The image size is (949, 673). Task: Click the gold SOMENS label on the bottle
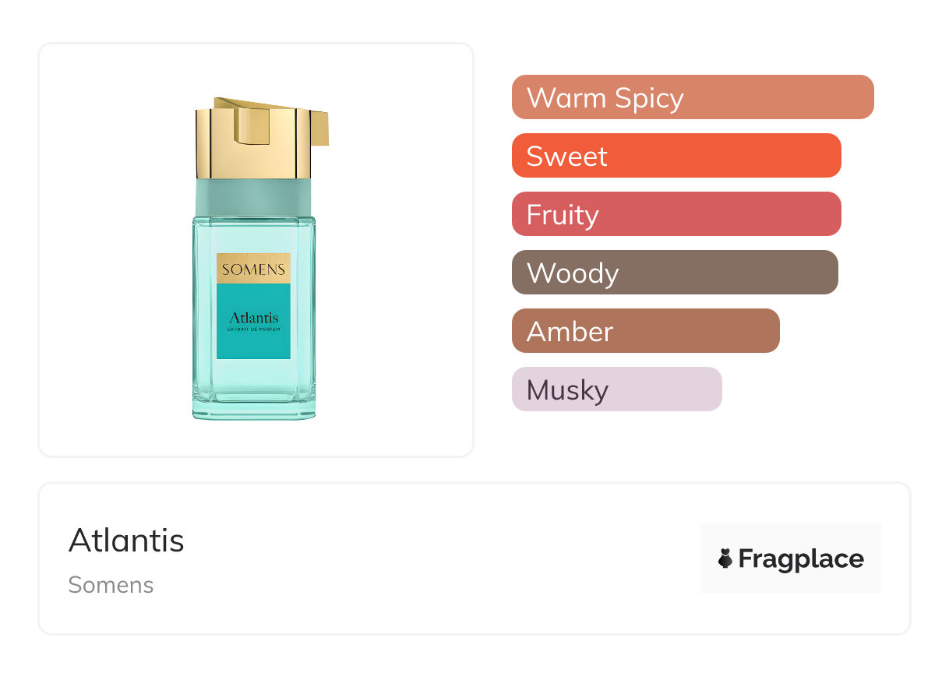pos(253,269)
